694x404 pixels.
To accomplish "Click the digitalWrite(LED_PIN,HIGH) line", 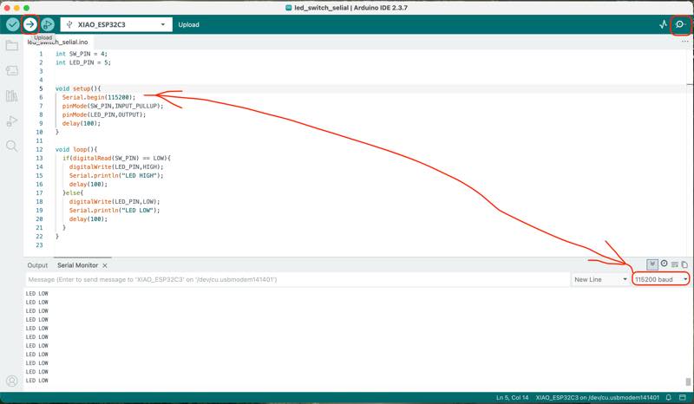I will tap(116, 166).
